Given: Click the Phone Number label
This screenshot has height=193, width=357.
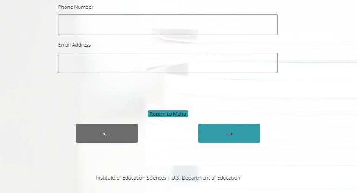Looking at the screenshot, I should click(76, 7).
